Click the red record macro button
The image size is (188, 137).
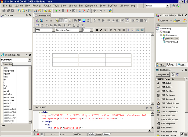(38, 134)
